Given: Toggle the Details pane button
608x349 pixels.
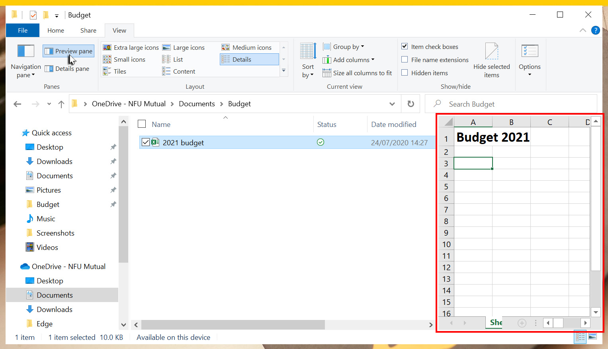Looking at the screenshot, I should click(x=67, y=69).
